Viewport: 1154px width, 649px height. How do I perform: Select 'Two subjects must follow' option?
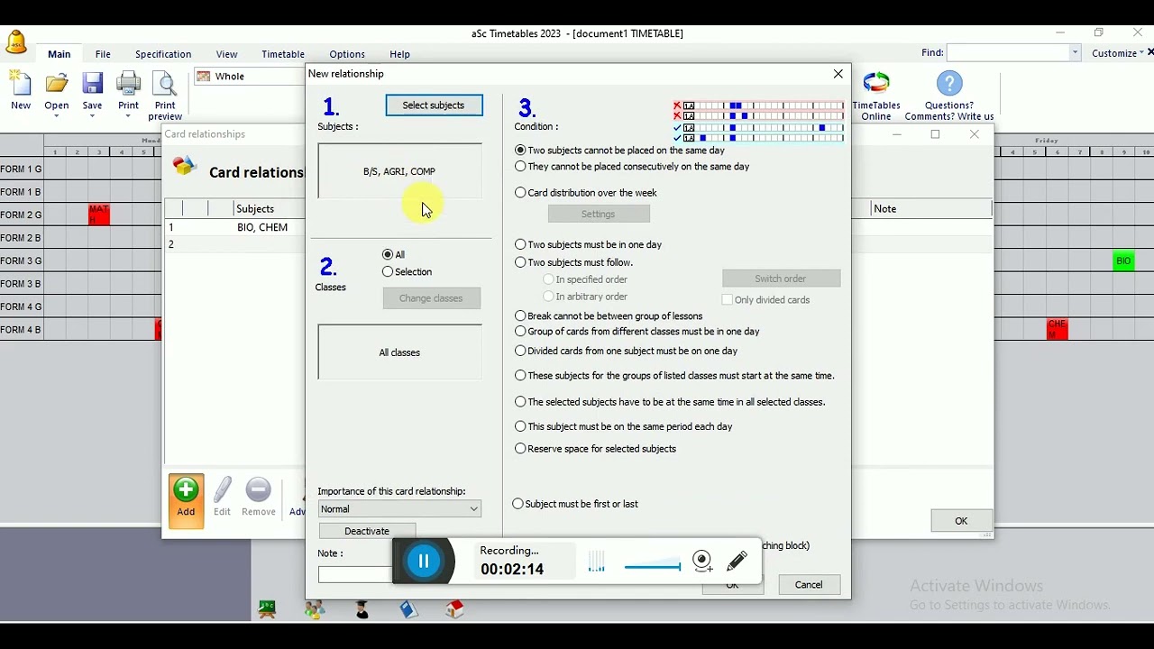coord(520,262)
